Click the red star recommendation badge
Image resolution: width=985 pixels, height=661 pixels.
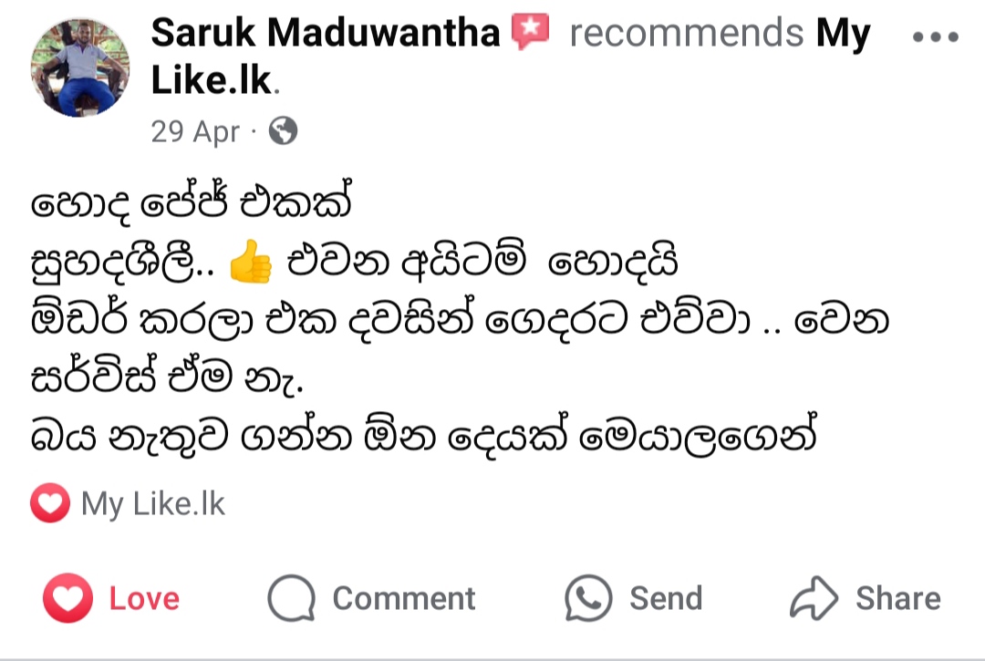click(x=531, y=33)
